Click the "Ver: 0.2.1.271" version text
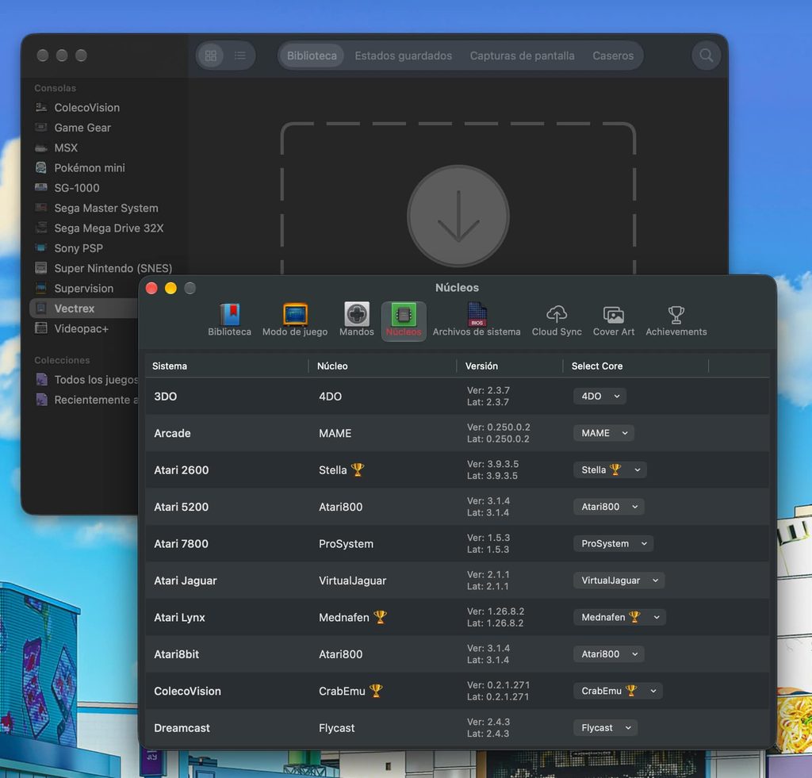Viewport: 812px width, 778px height. point(498,684)
